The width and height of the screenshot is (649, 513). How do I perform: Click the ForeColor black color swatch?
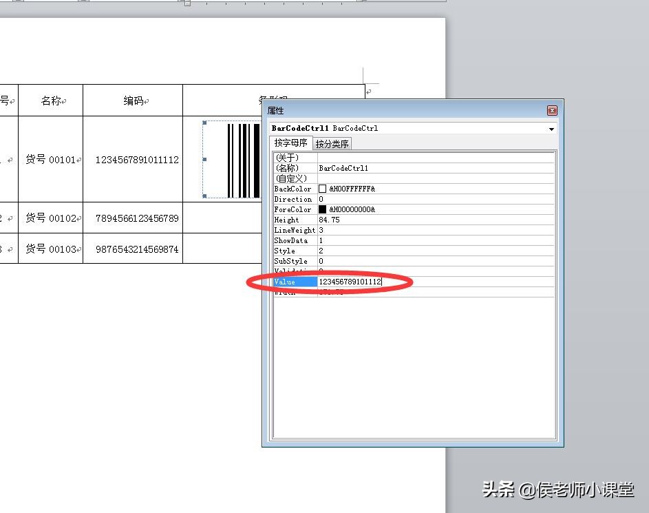[x=322, y=209]
